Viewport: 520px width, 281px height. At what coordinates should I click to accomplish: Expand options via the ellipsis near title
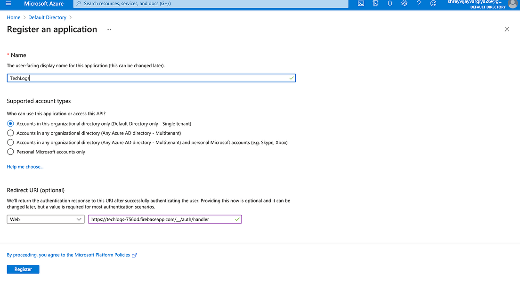pos(108,29)
